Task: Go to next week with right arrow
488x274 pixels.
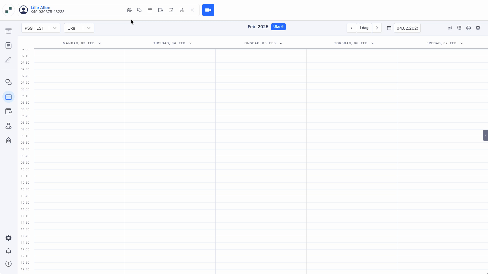Action: pos(377,28)
